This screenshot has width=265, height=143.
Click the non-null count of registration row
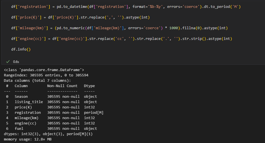pyautogui.click(x=63, y=113)
